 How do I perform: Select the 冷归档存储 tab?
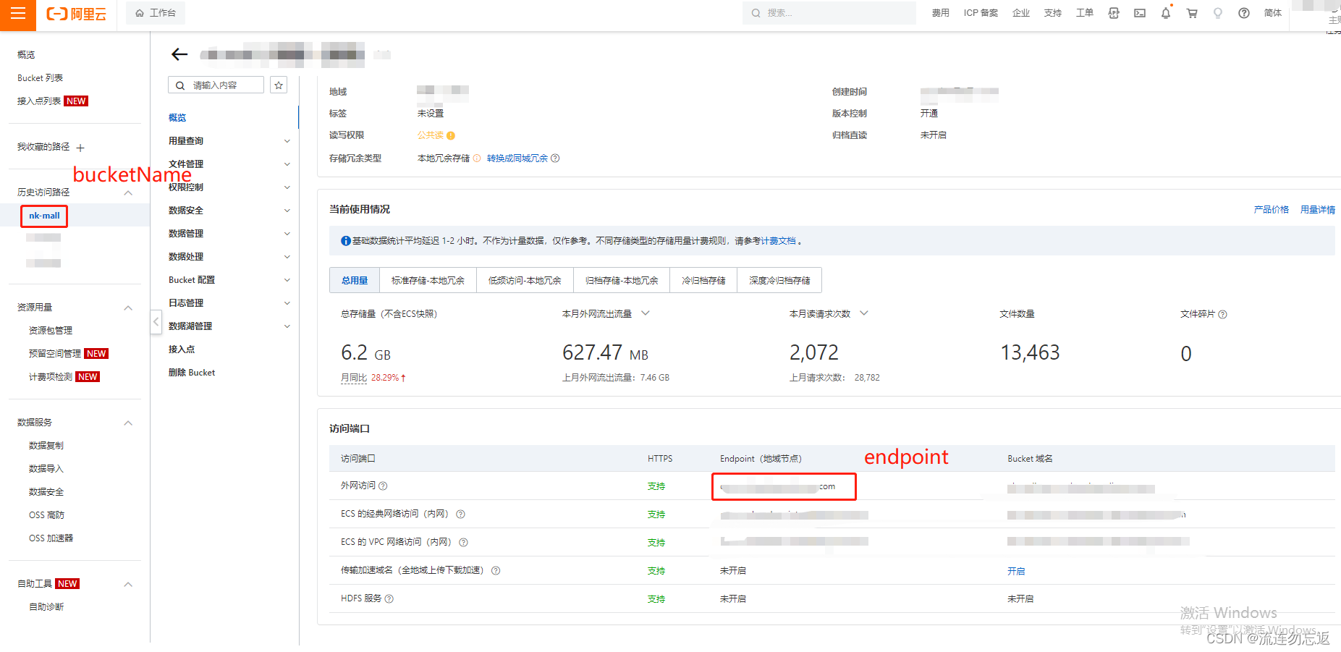tap(703, 281)
